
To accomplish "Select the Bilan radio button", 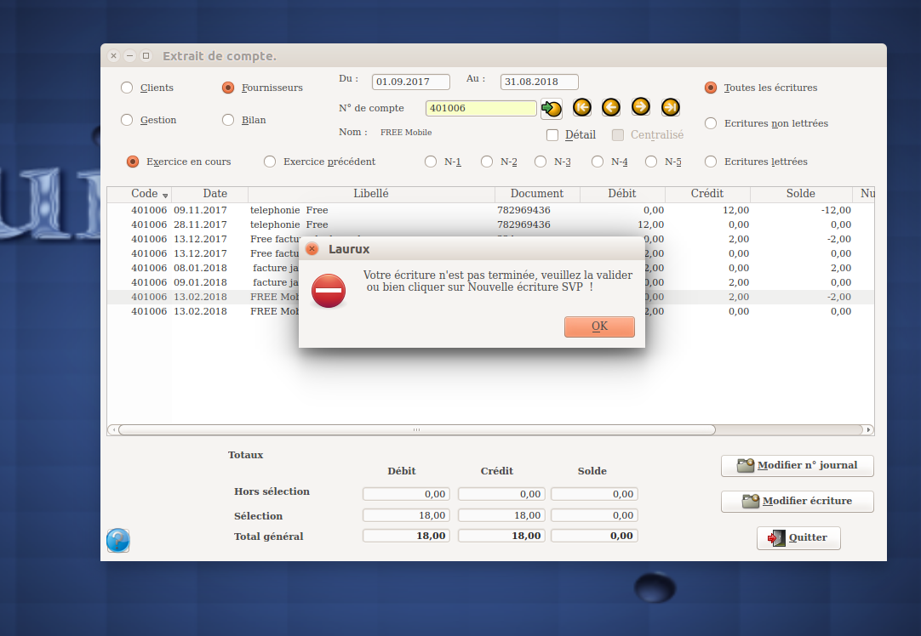I will coord(228,120).
